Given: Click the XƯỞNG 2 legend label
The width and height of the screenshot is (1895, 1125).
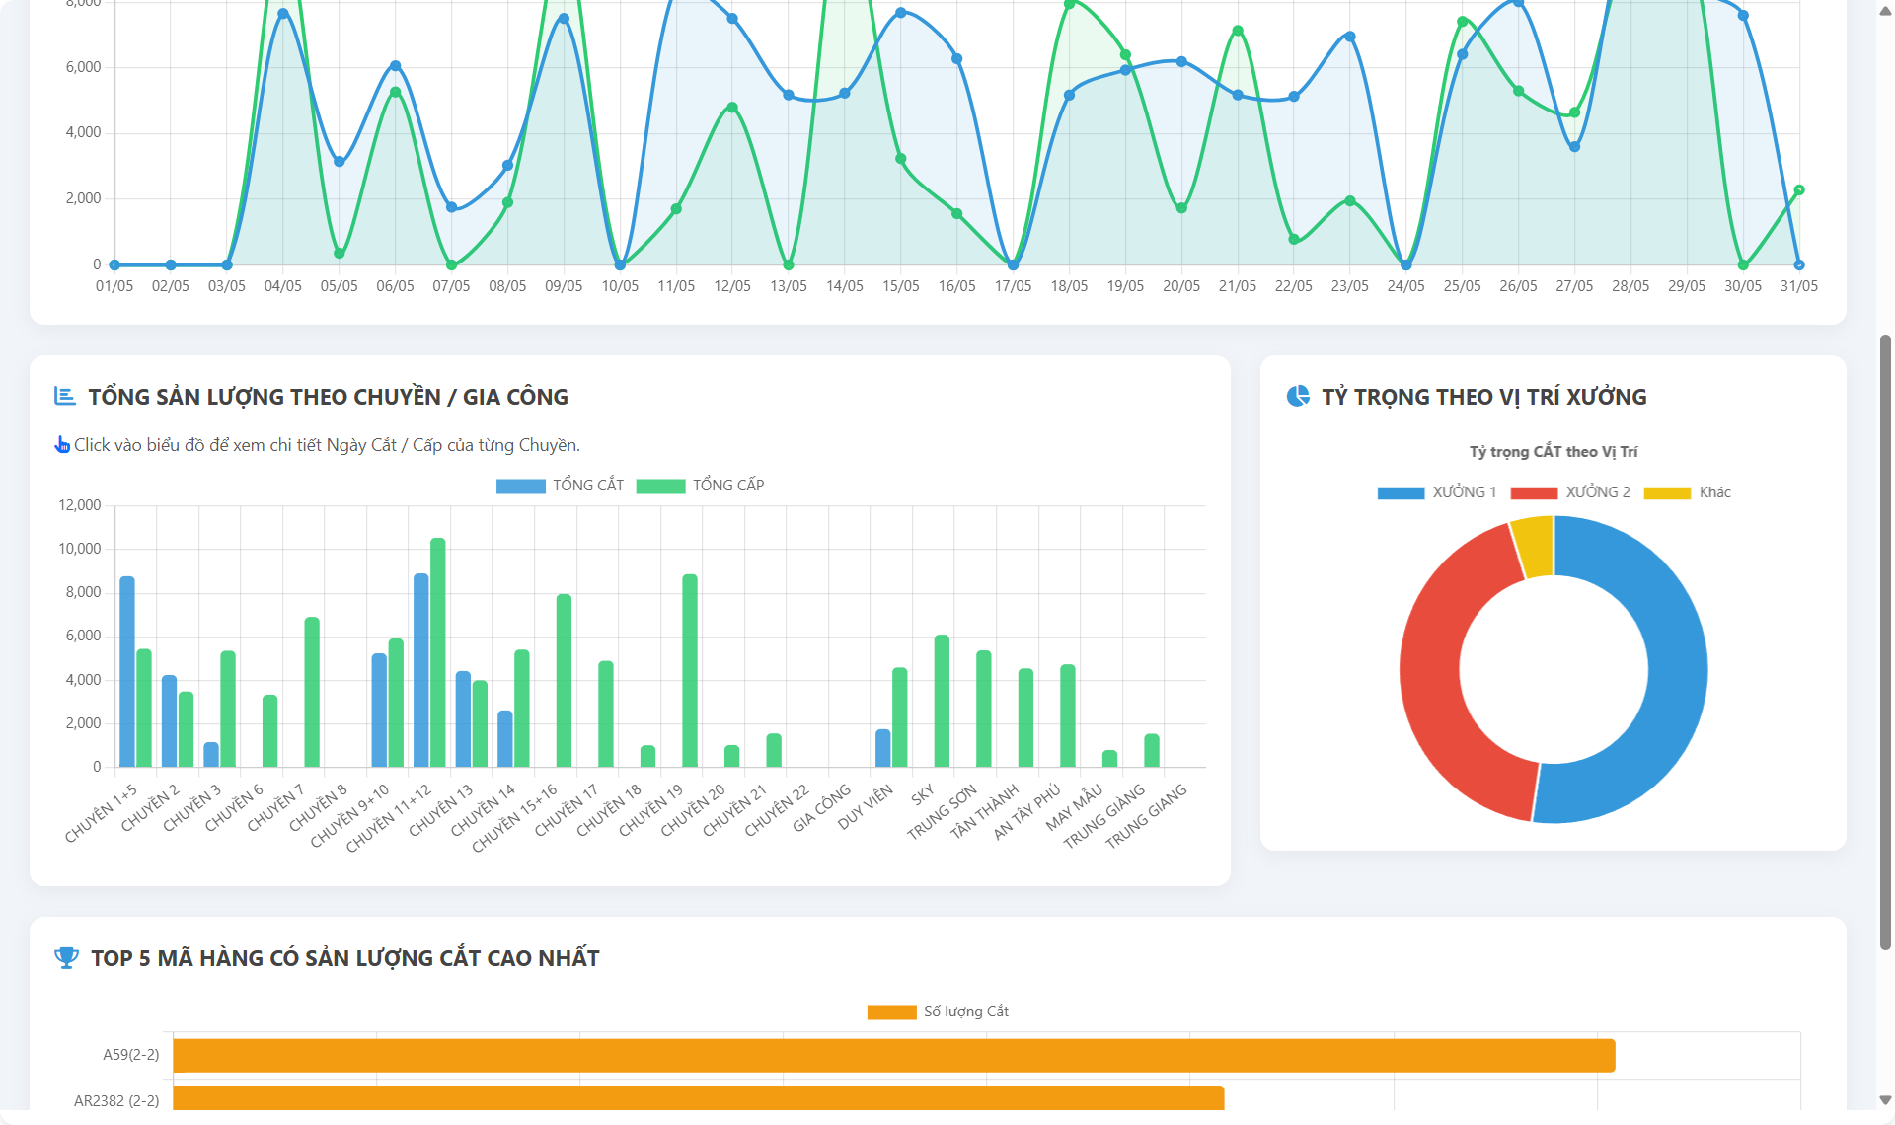Looking at the screenshot, I should pyautogui.click(x=1598, y=492).
